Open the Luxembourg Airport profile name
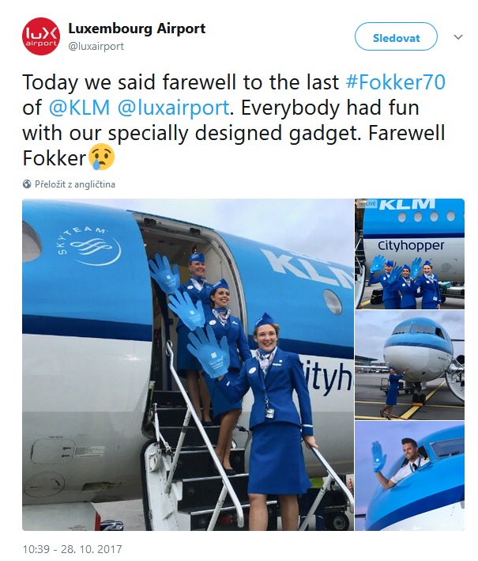This screenshot has height=561, width=478. 137,28
